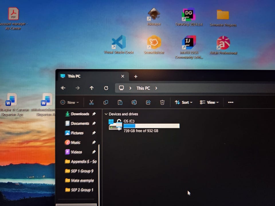This screenshot has height=206, width=275.
Task: Open the Inkscape desktop shortcut
Action: [x=154, y=17]
